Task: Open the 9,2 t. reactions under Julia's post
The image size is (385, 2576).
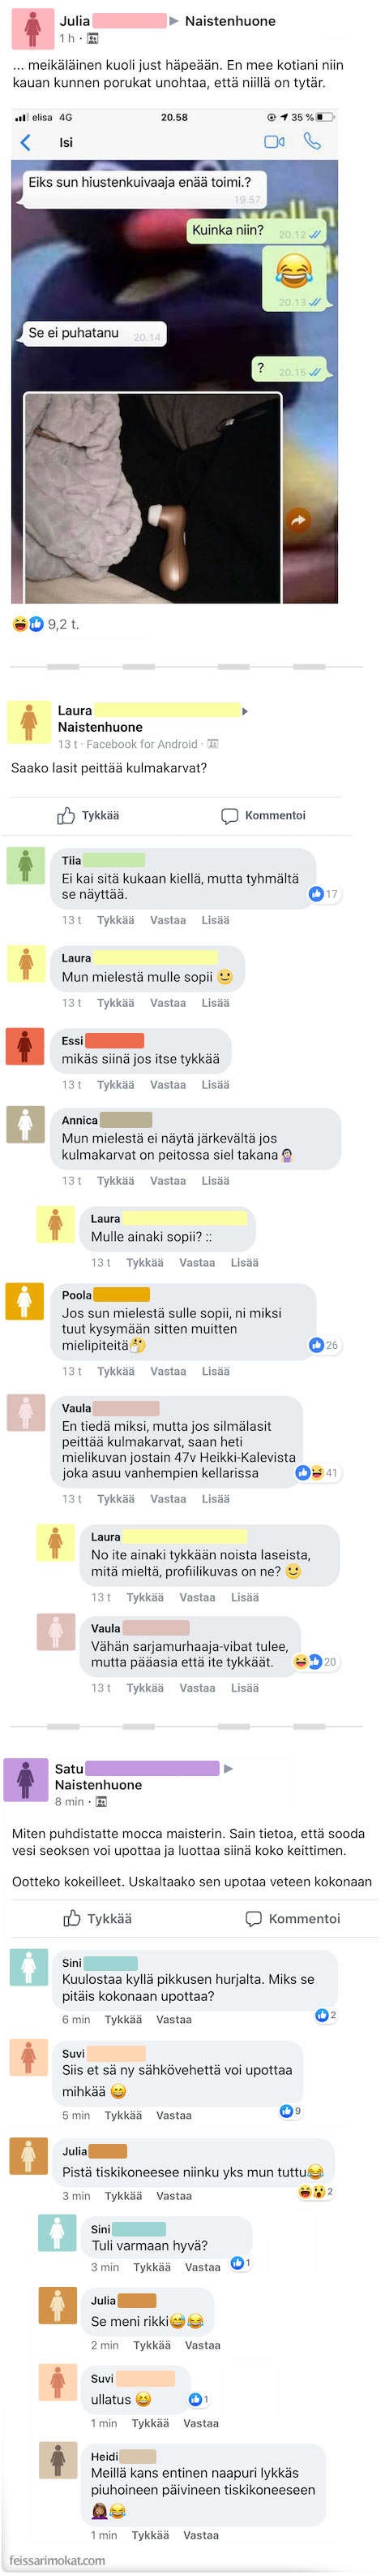Action: (x=46, y=624)
